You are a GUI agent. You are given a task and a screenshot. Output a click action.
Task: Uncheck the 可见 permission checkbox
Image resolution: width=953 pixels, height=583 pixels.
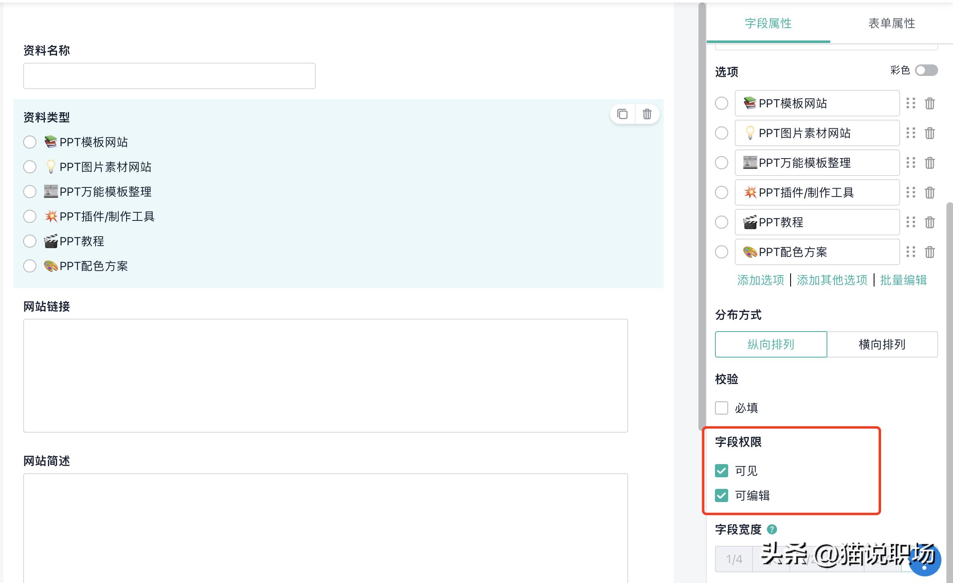click(722, 470)
